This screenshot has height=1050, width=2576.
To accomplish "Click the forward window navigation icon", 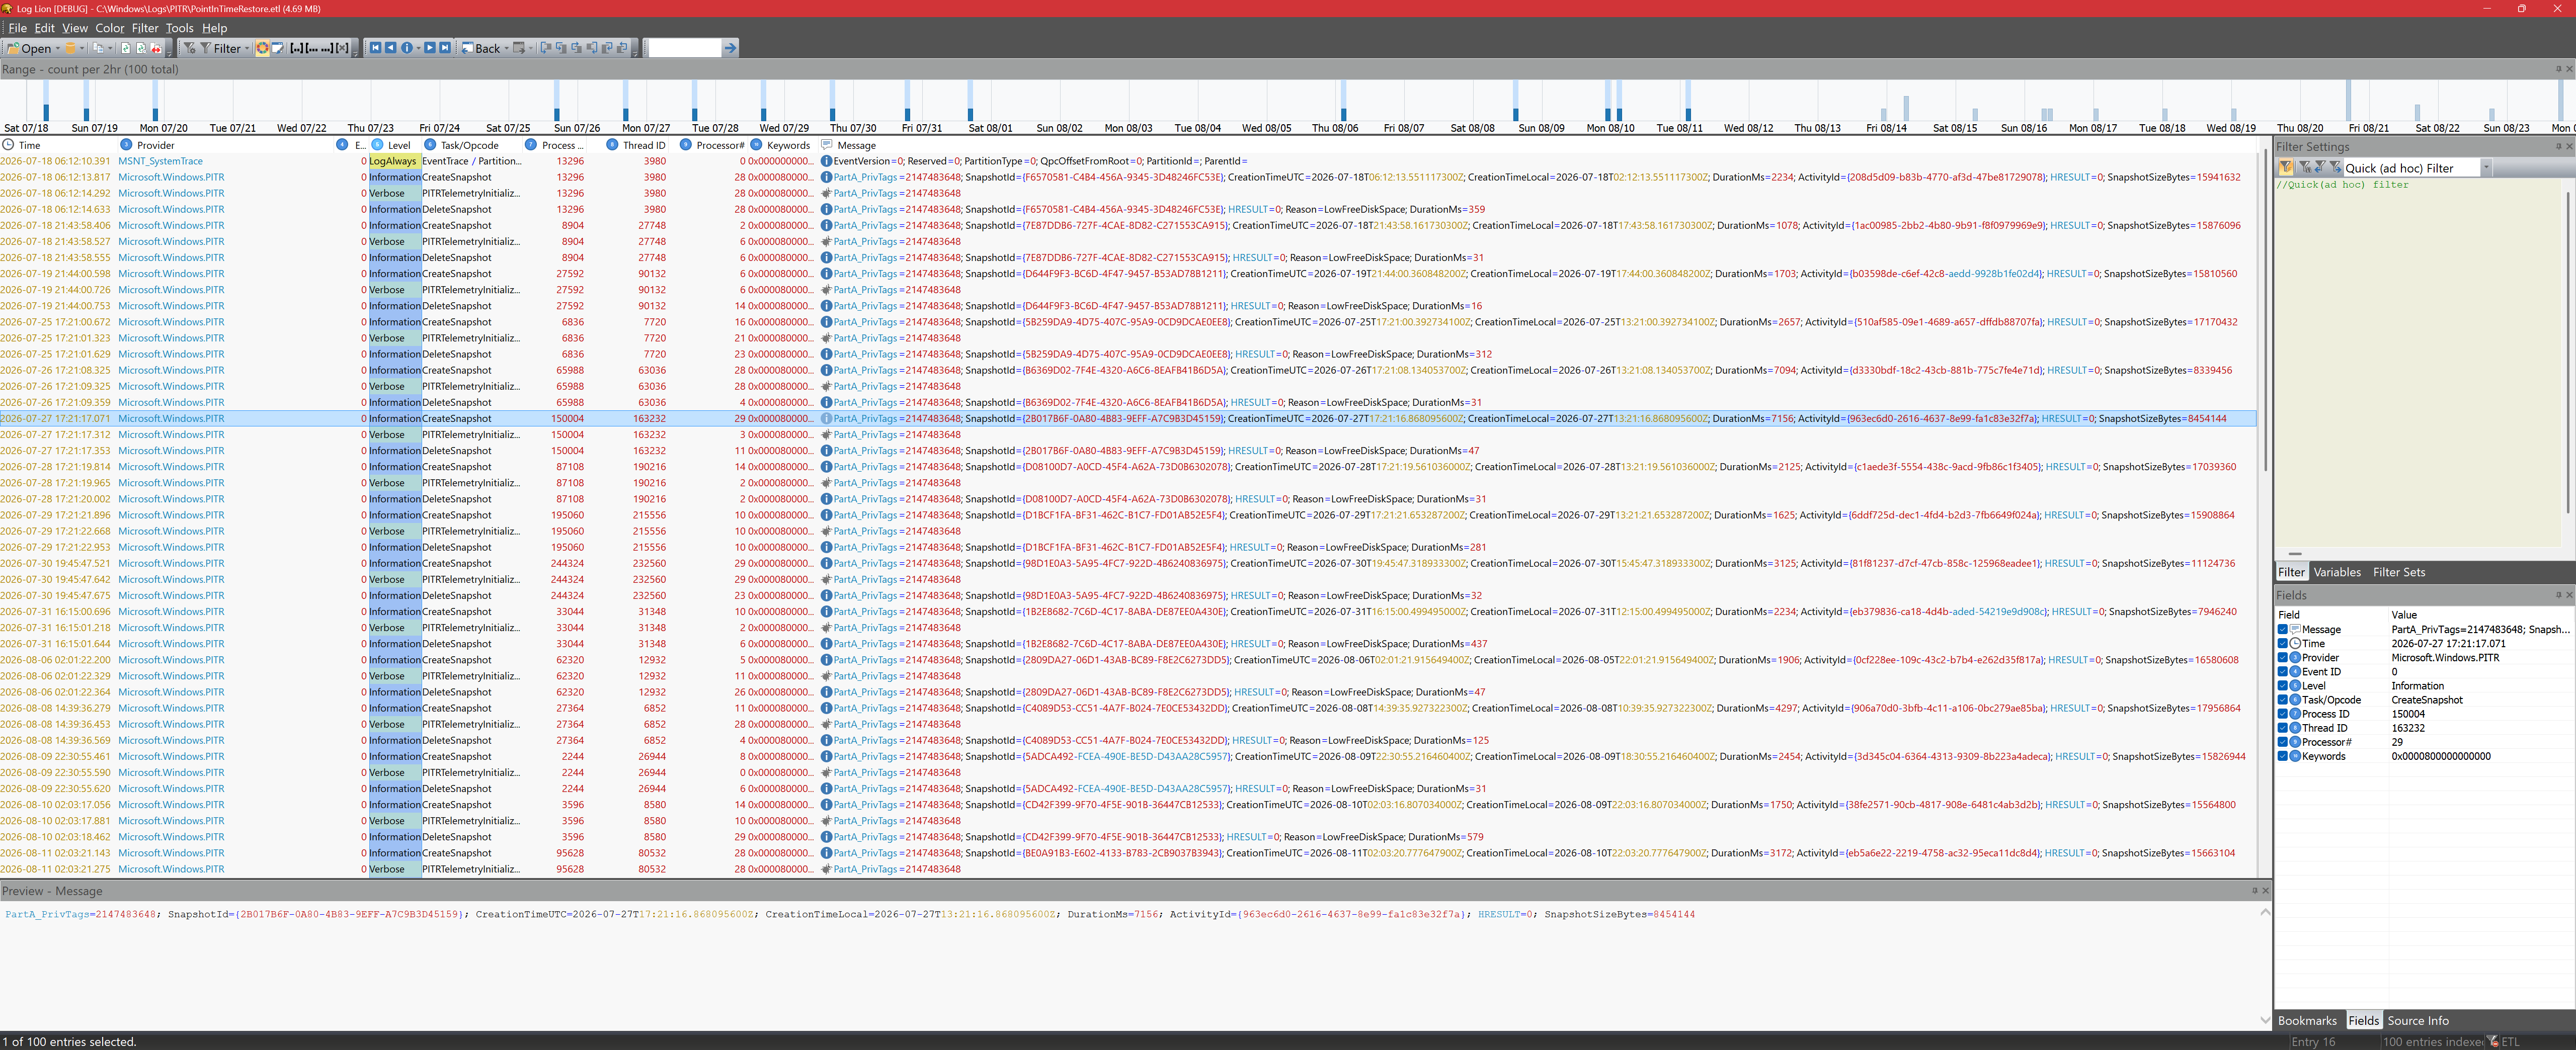I will 519,48.
